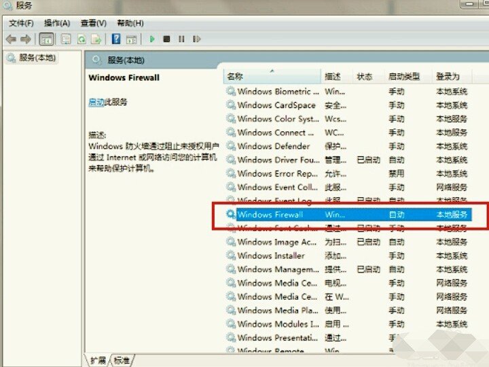
Task: Start the service with green play icon
Action: click(152, 39)
